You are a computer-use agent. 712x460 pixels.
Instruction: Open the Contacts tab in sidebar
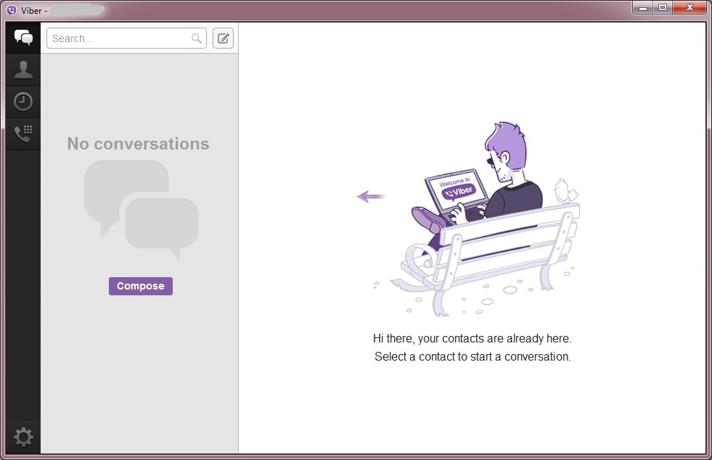click(23, 70)
